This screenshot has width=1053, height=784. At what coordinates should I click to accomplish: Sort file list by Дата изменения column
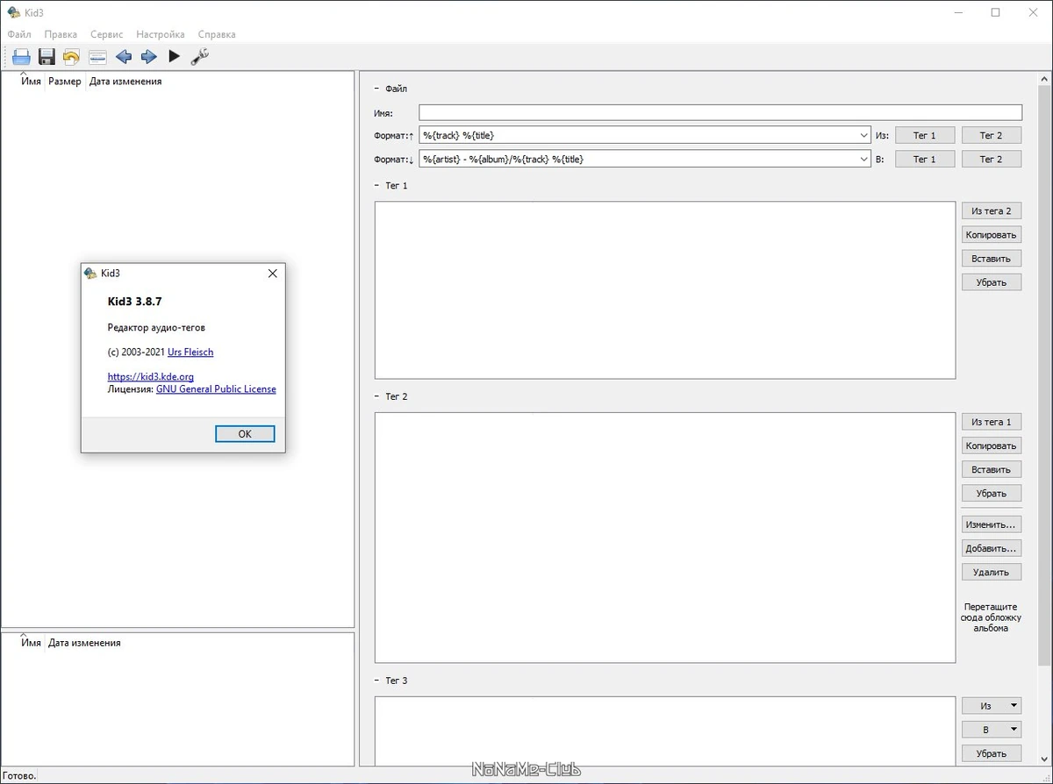click(x=125, y=82)
